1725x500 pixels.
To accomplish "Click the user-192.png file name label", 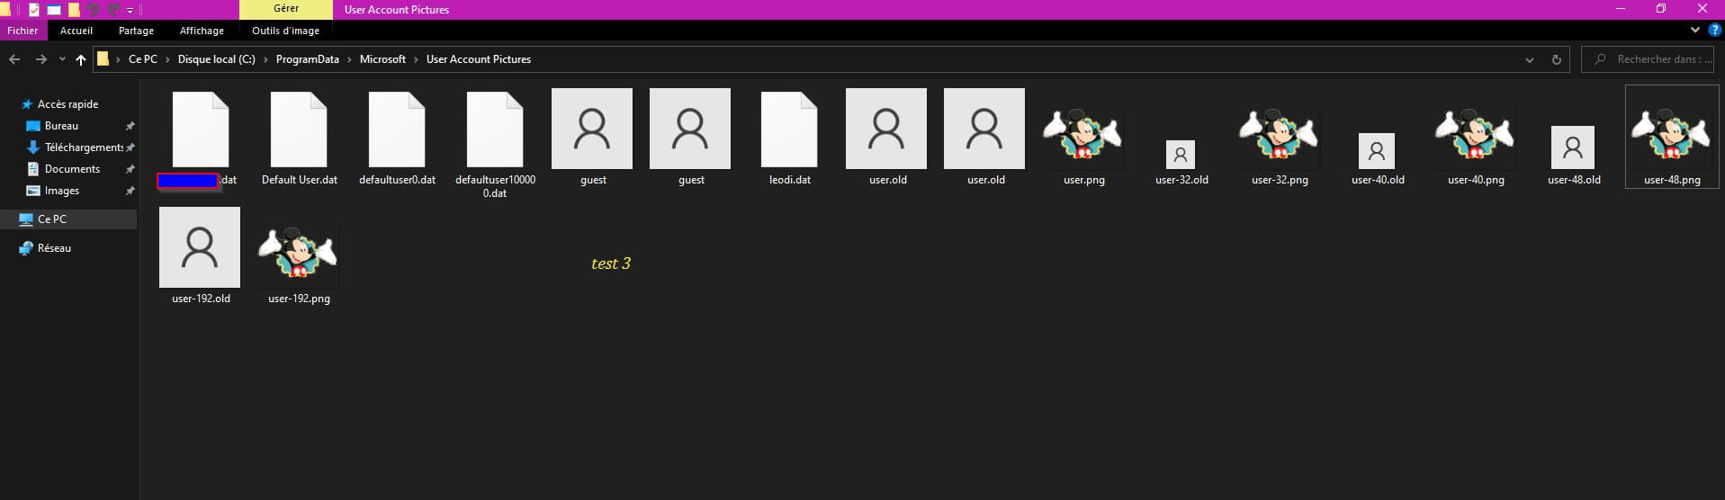I will click(x=299, y=299).
